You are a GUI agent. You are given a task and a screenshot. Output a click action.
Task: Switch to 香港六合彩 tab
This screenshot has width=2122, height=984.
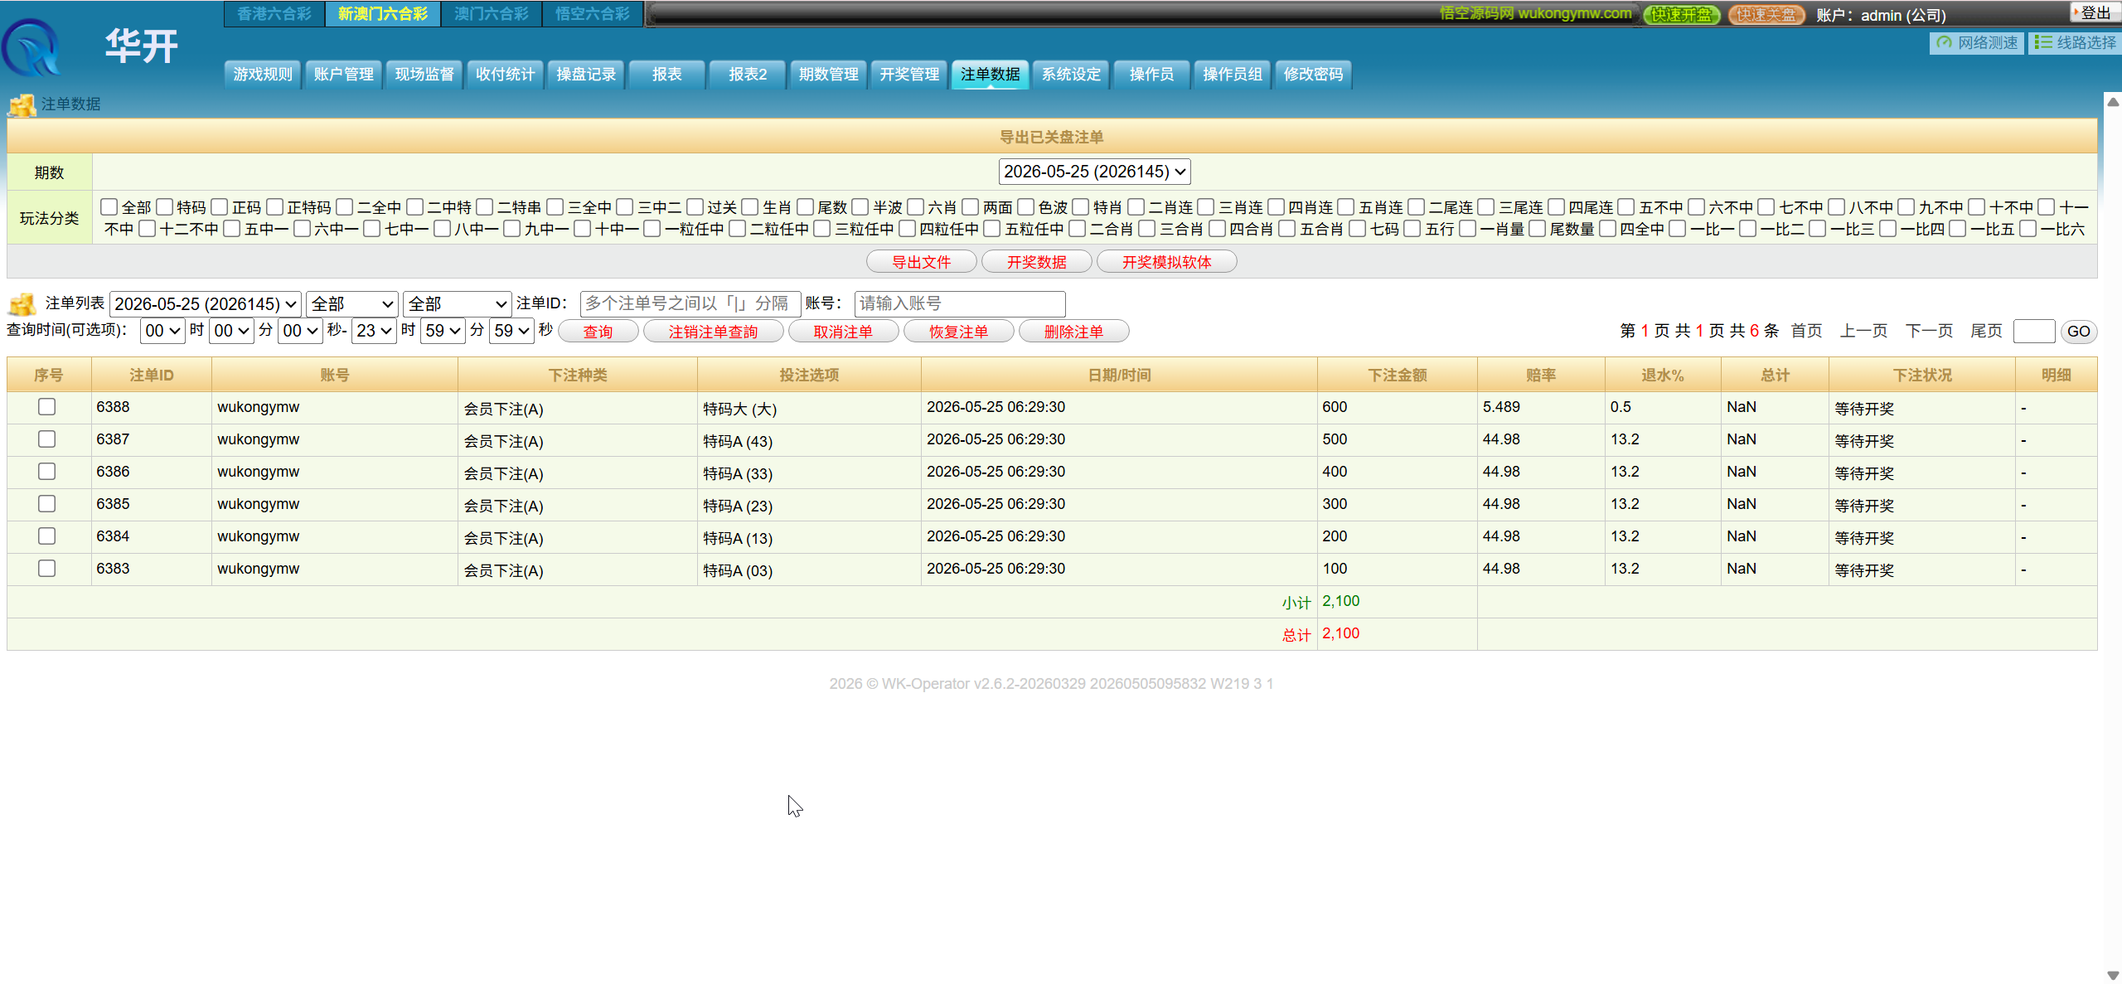pos(274,14)
